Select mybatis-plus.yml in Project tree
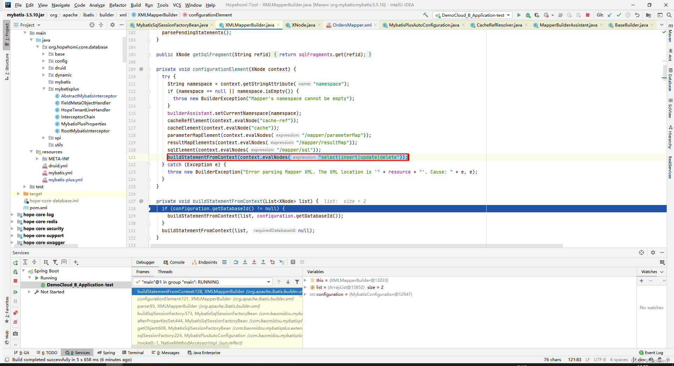 coord(65,180)
